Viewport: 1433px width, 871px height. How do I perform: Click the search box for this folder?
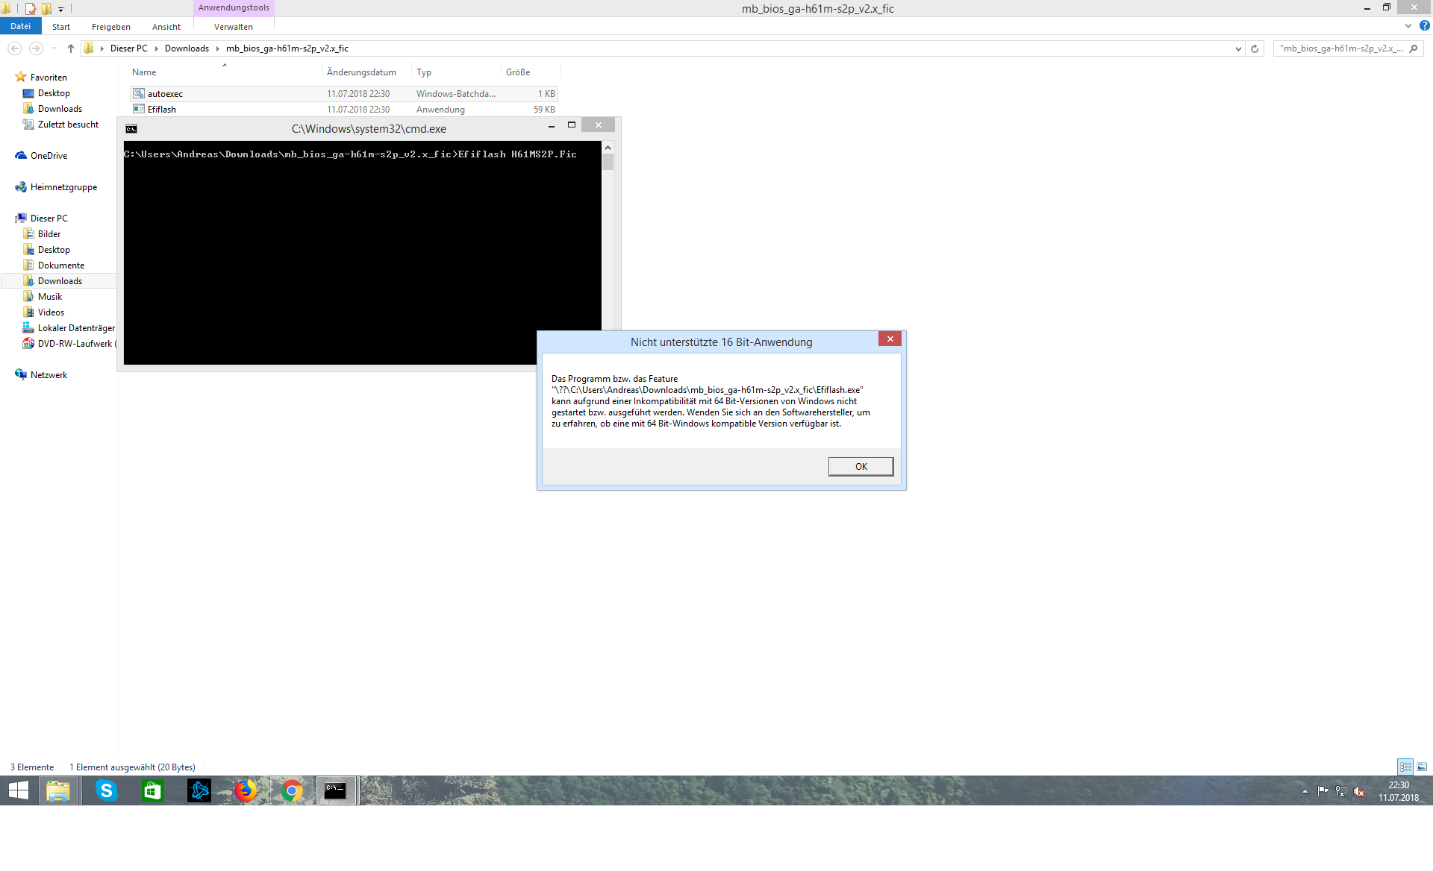(x=1341, y=48)
